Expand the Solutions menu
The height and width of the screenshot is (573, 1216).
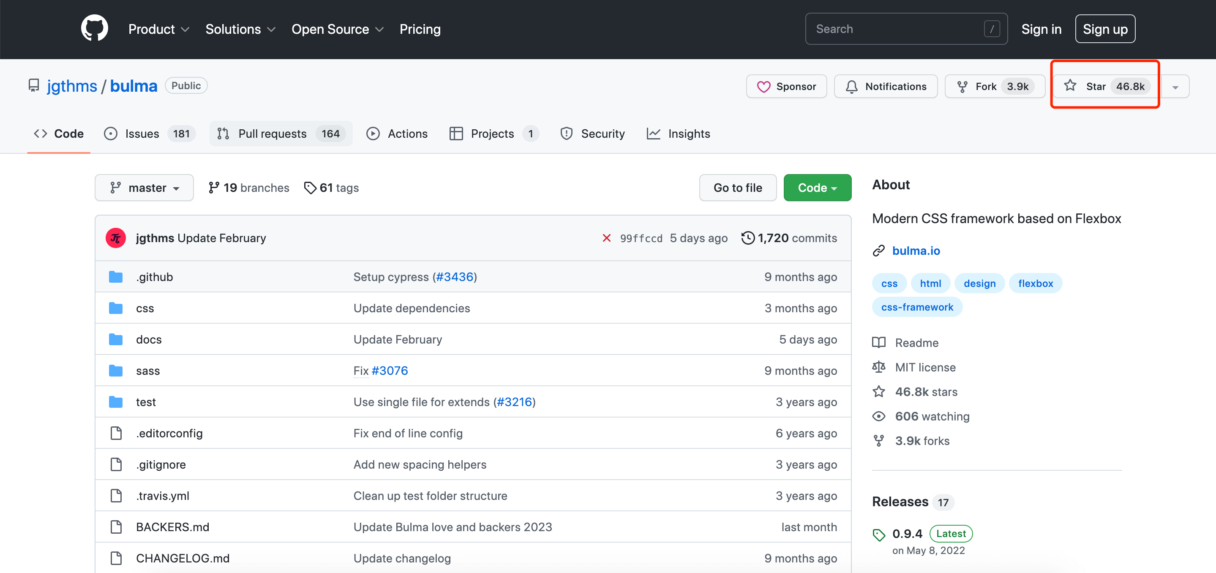(240, 29)
